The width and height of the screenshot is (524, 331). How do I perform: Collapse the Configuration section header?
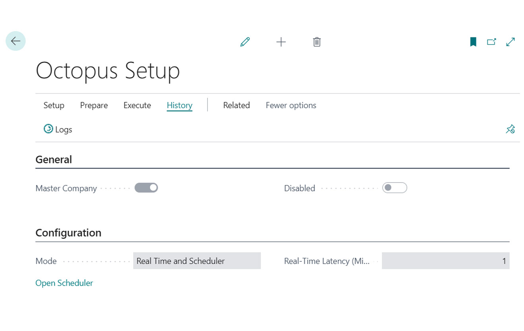tap(68, 233)
